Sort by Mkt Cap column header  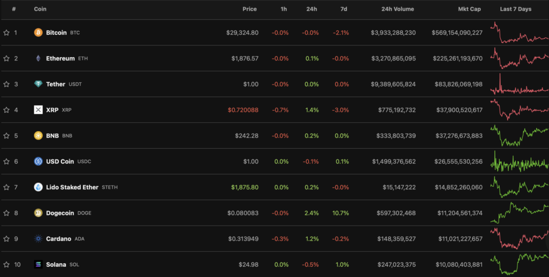click(x=470, y=9)
